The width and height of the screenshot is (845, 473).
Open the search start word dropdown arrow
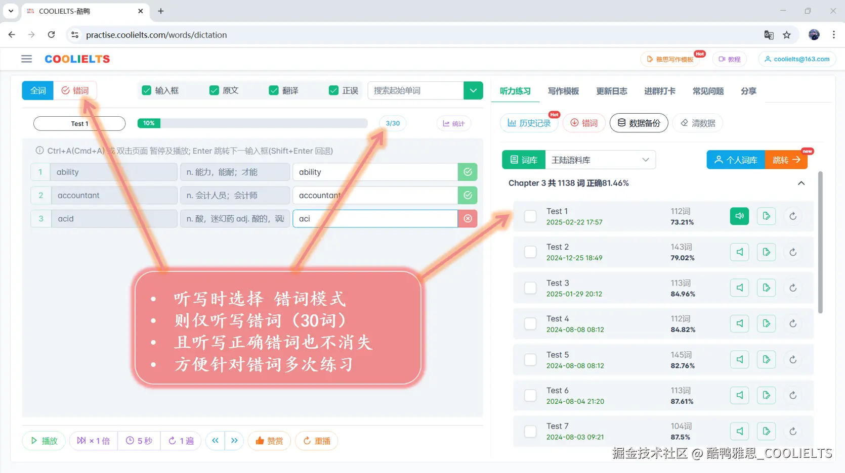point(473,90)
